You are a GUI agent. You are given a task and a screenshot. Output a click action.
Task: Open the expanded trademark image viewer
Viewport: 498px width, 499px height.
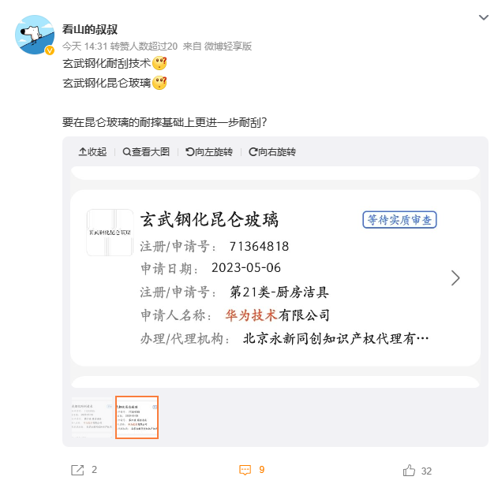[275, 278]
